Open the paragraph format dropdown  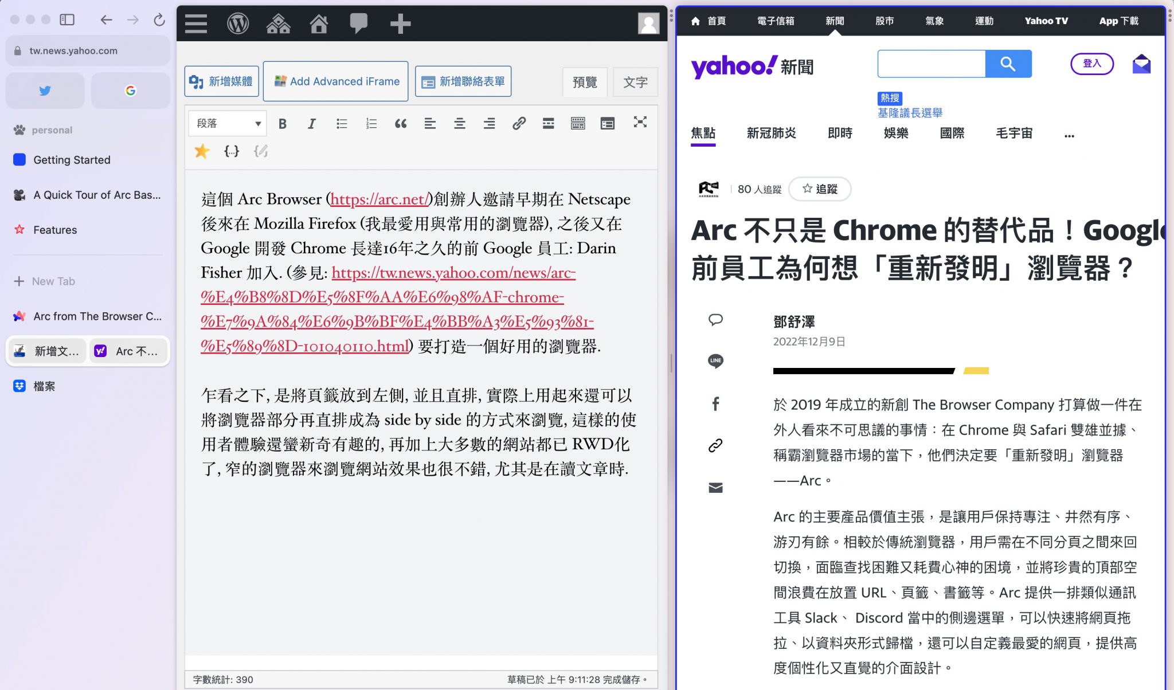pos(228,123)
